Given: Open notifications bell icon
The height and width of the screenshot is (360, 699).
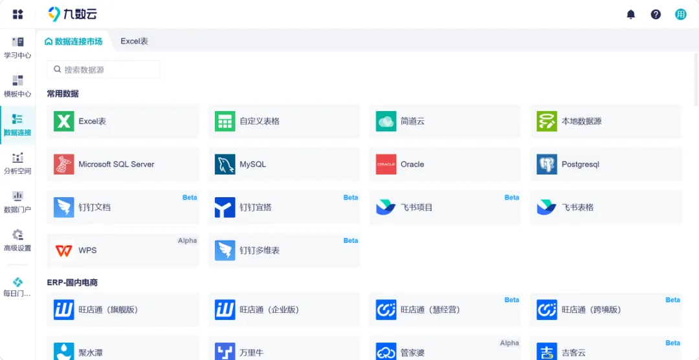Looking at the screenshot, I should tap(631, 14).
